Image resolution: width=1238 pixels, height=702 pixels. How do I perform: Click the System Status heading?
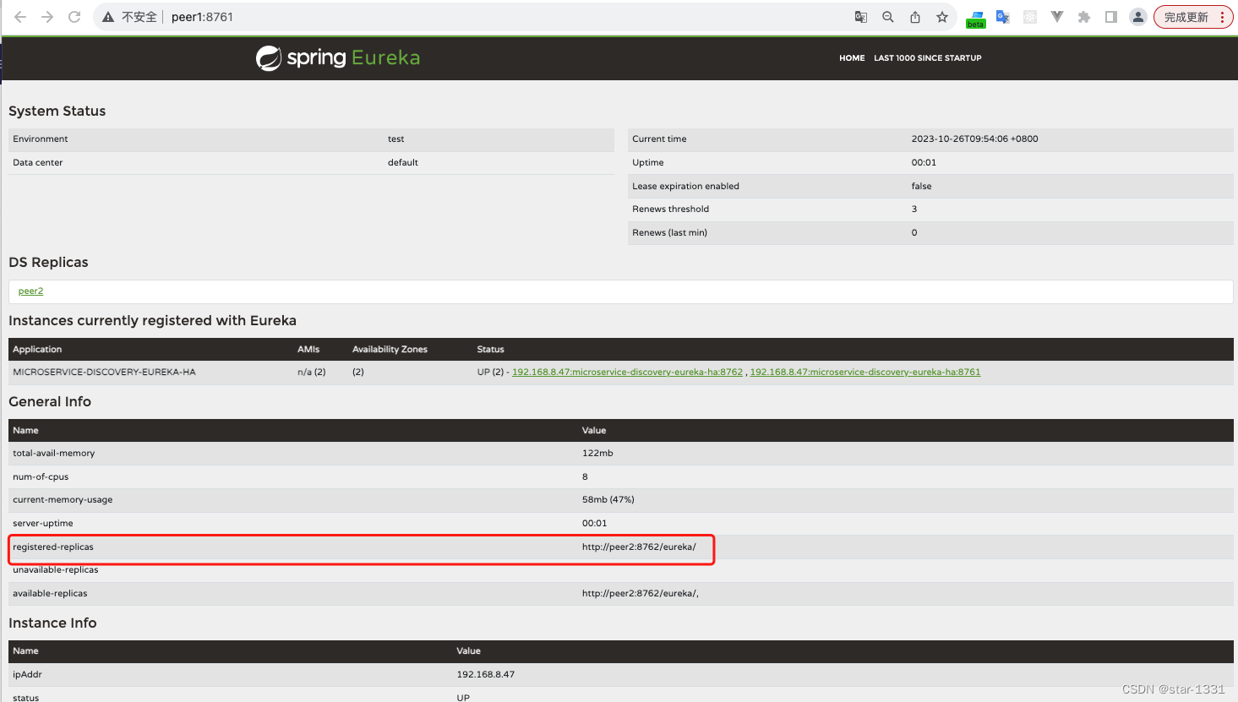[x=57, y=112]
